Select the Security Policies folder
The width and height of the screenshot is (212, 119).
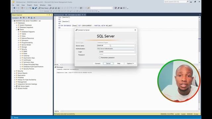click(x=29, y=69)
